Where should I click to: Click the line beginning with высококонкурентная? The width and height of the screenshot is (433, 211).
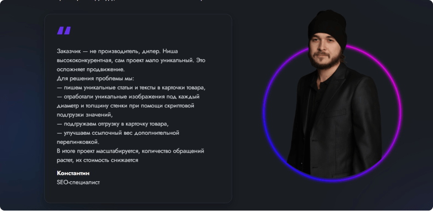coord(131,60)
